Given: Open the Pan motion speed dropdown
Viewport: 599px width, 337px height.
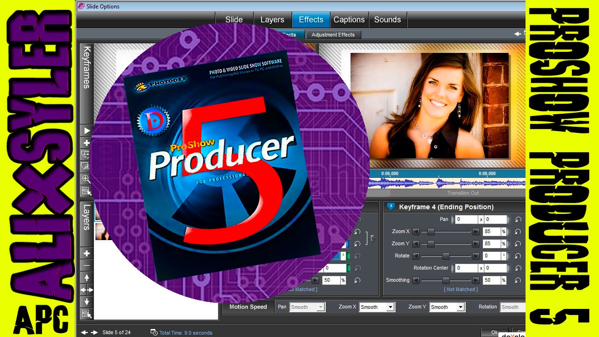Looking at the screenshot, I should point(307,307).
